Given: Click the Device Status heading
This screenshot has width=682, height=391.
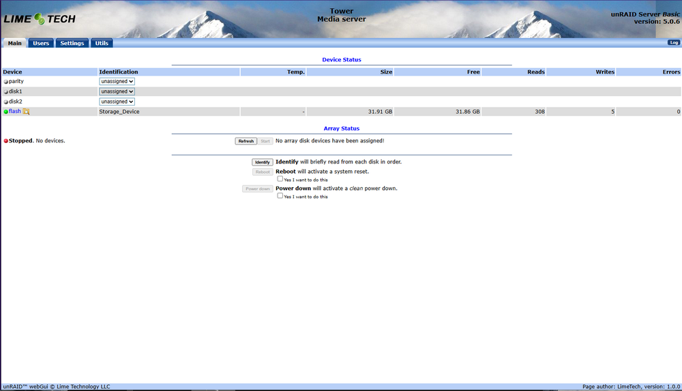Looking at the screenshot, I should click(342, 59).
